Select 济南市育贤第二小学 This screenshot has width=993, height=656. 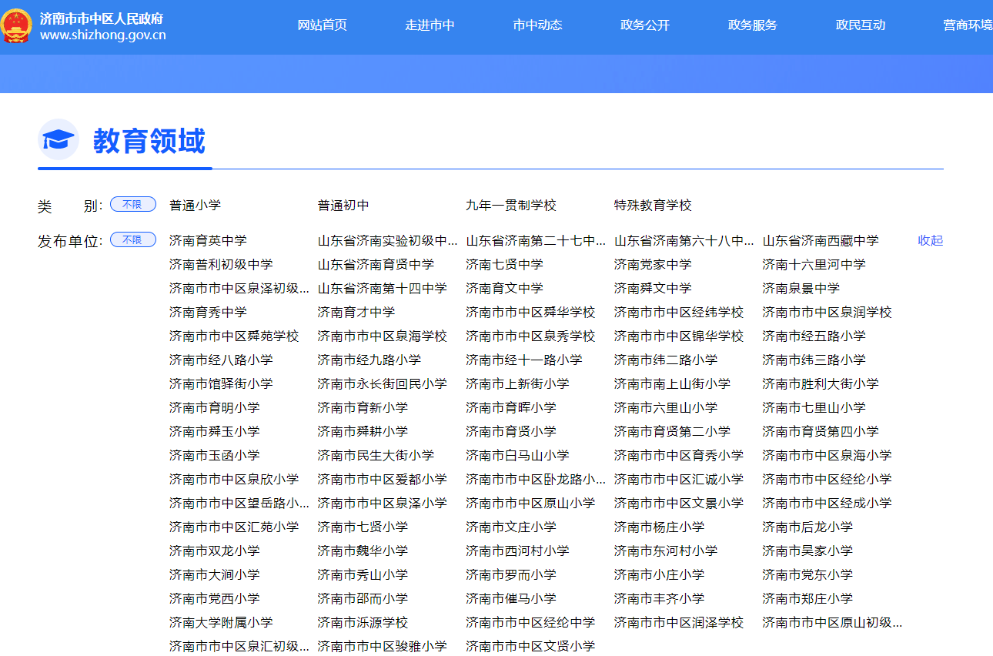[672, 431]
